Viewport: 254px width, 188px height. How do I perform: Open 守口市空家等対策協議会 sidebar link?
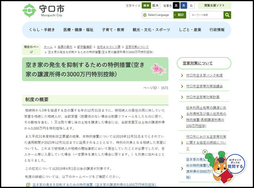(x=204, y=86)
